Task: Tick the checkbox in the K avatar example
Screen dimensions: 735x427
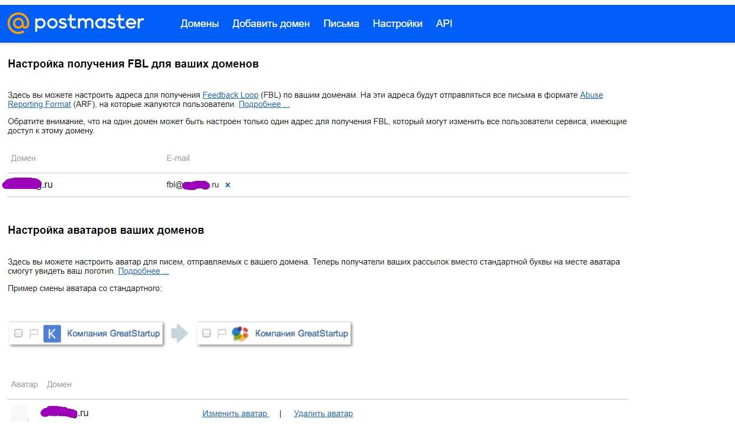Action: [x=18, y=334]
